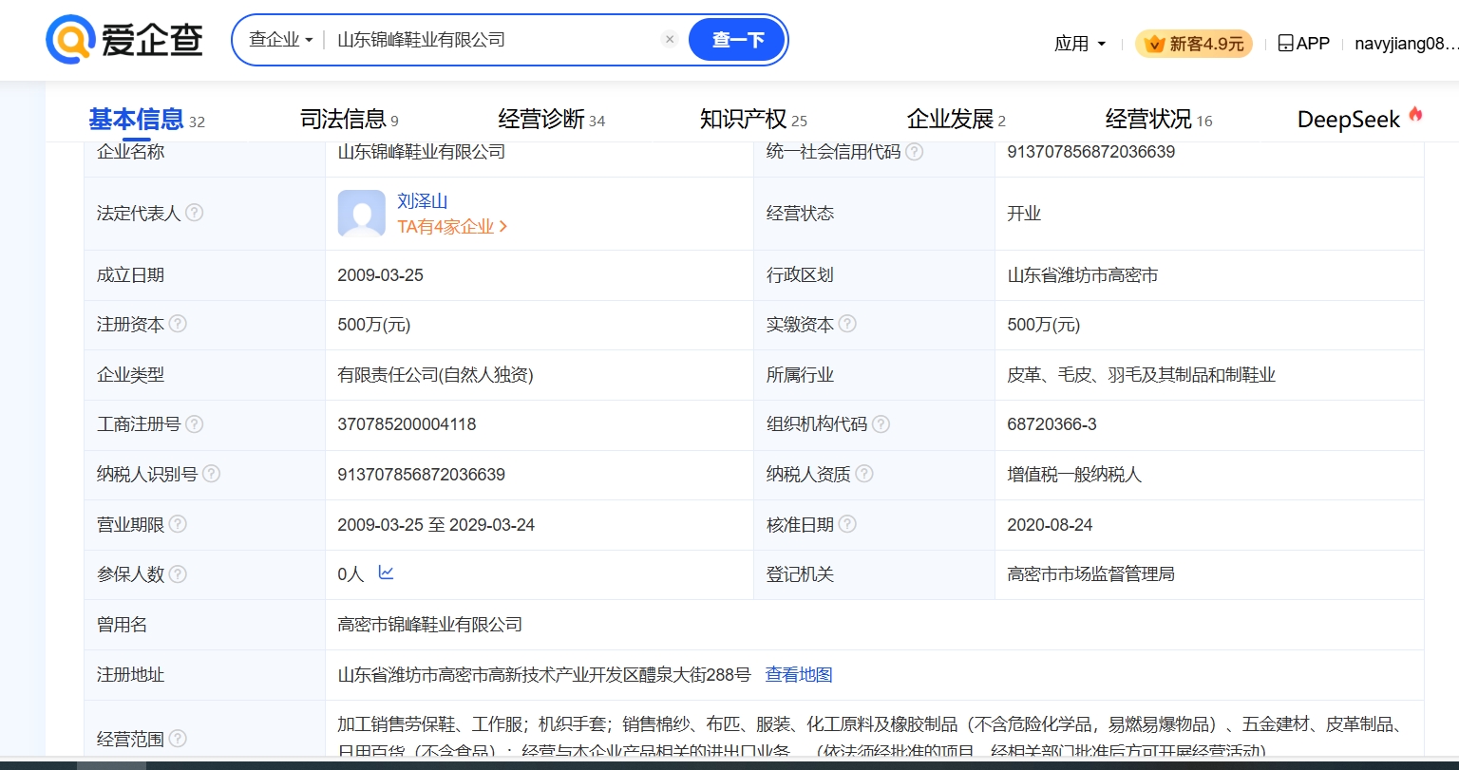Select the taxpayer ID beside 纳税人识别号
Image resolution: width=1459 pixels, height=770 pixels.
[x=421, y=474]
